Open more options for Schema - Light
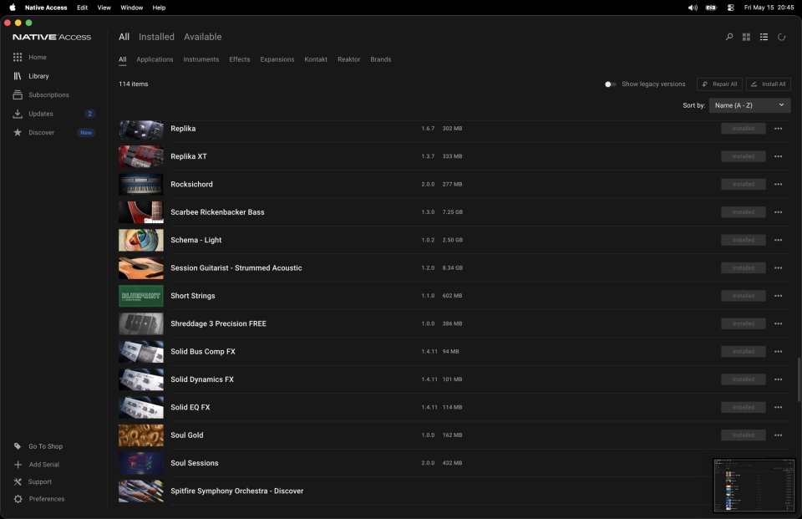802x519 pixels. click(x=778, y=240)
